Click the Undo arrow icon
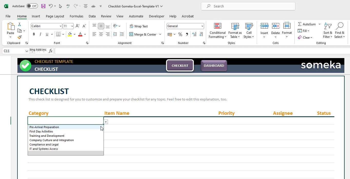350x179 pixels. coord(51,6)
